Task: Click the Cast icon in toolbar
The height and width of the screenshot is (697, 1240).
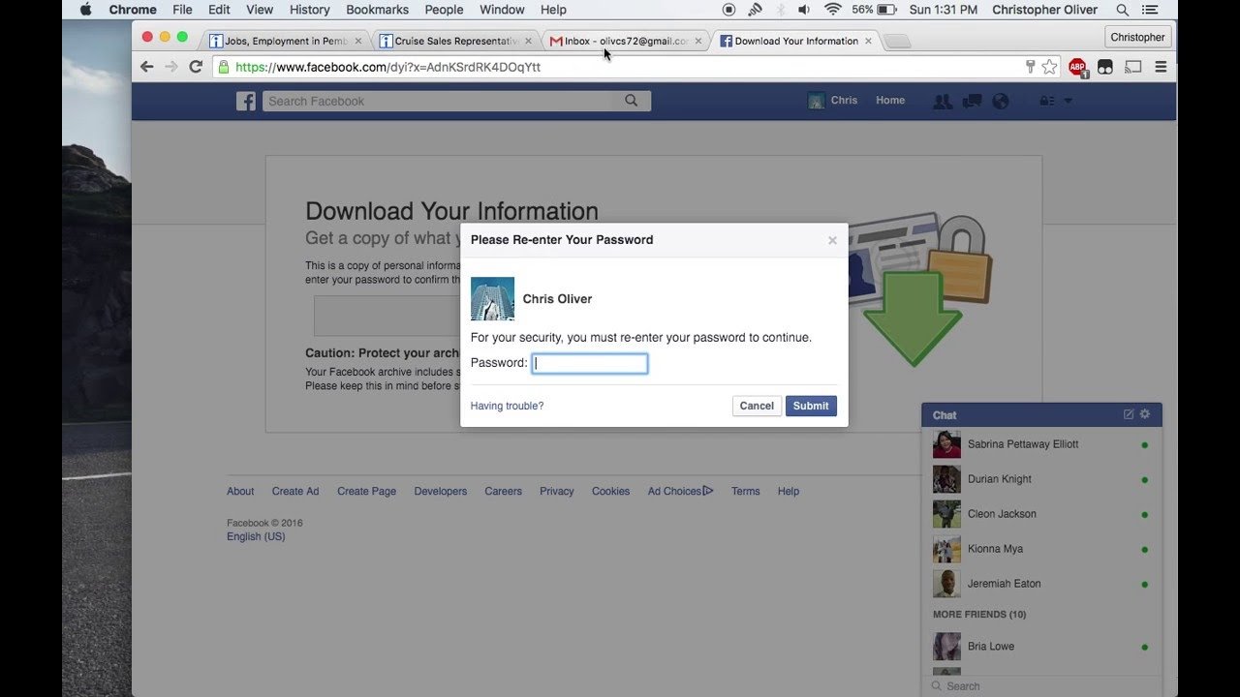Action: (1132, 67)
